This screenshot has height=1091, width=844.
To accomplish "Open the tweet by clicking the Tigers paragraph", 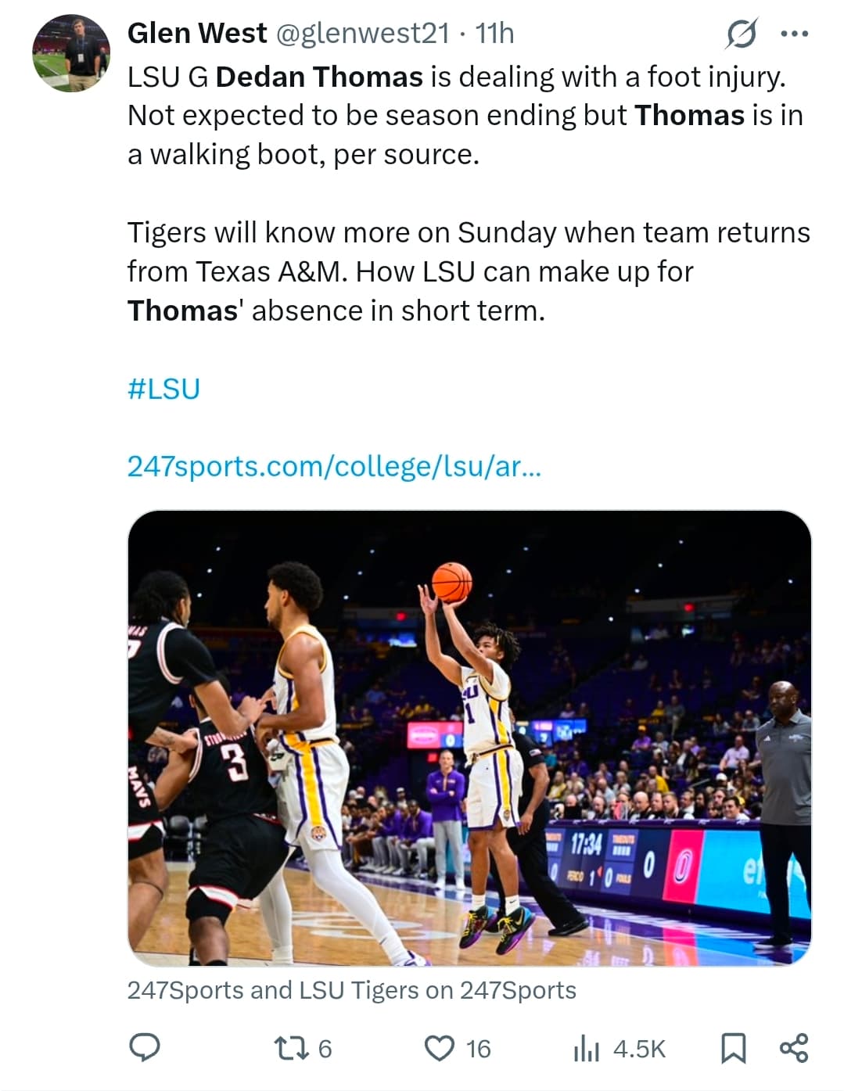I will coord(468,271).
